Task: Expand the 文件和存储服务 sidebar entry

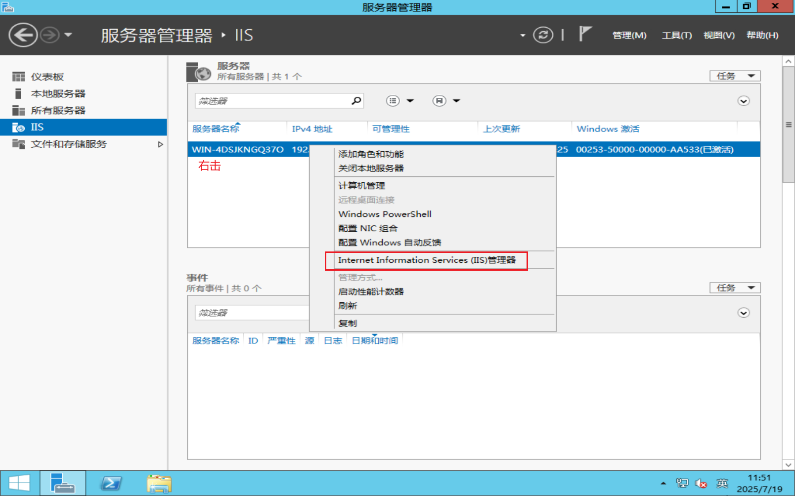Action: pos(160,144)
